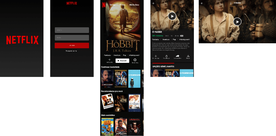Click Fantasia genre tag on details screen

(x=156, y=39)
